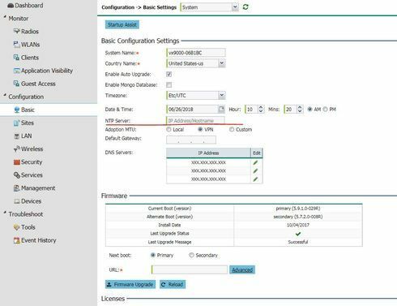The height and width of the screenshot is (306, 397).
Task: Click the System Name field
Action: (x=196, y=53)
